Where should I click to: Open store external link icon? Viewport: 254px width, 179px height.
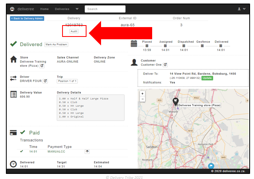pyautogui.click(x=42, y=66)
